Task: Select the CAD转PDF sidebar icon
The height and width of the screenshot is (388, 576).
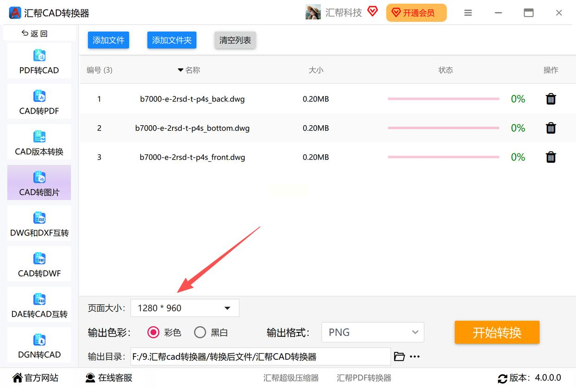Action: coord(39,96)
